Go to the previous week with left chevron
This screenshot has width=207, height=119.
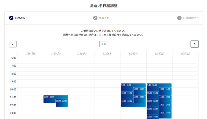tap(13, 44)
